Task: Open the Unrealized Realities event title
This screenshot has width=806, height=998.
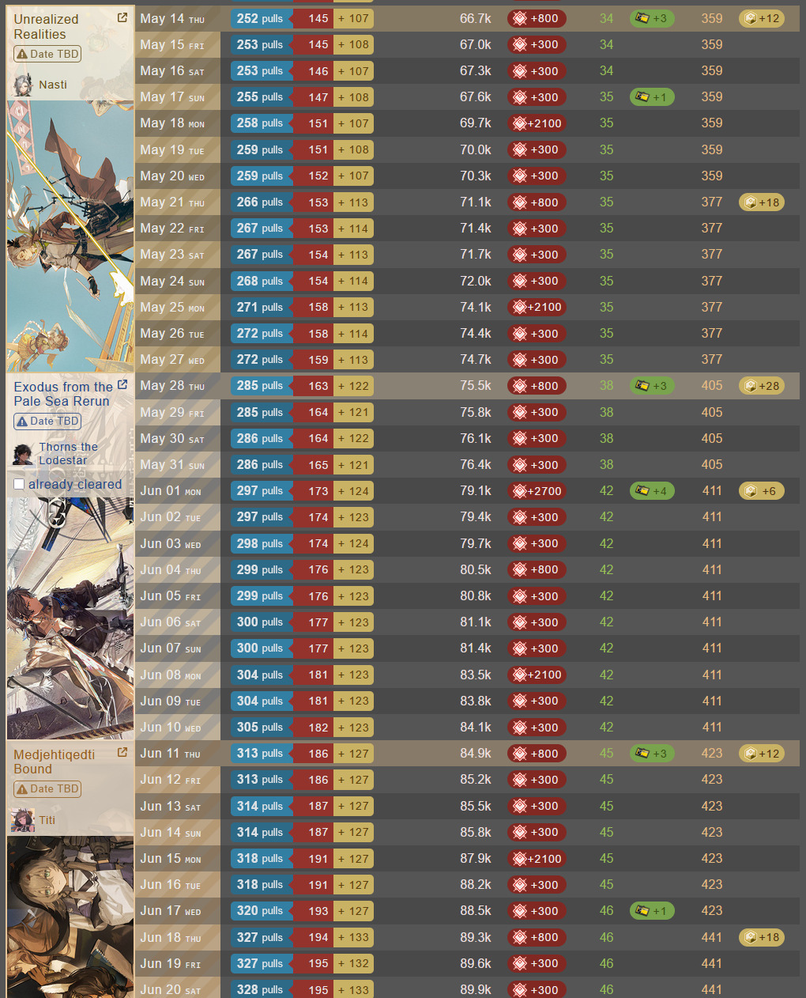Action: [x=46, y=26]
